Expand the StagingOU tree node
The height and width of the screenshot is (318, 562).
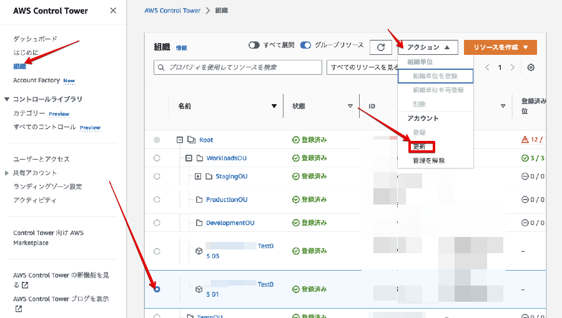tap(198, 176)
